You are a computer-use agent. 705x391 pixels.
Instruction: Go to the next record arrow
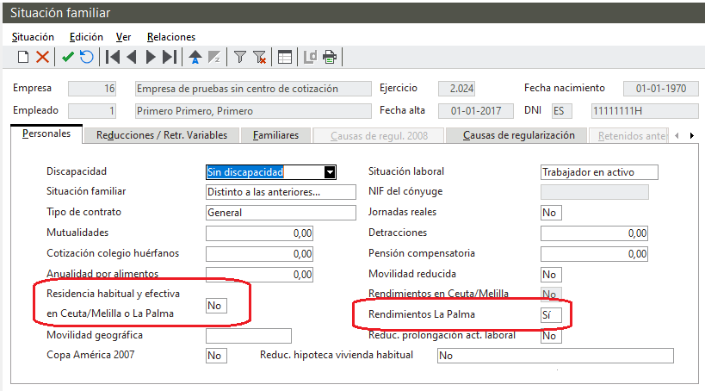(151, 58)
